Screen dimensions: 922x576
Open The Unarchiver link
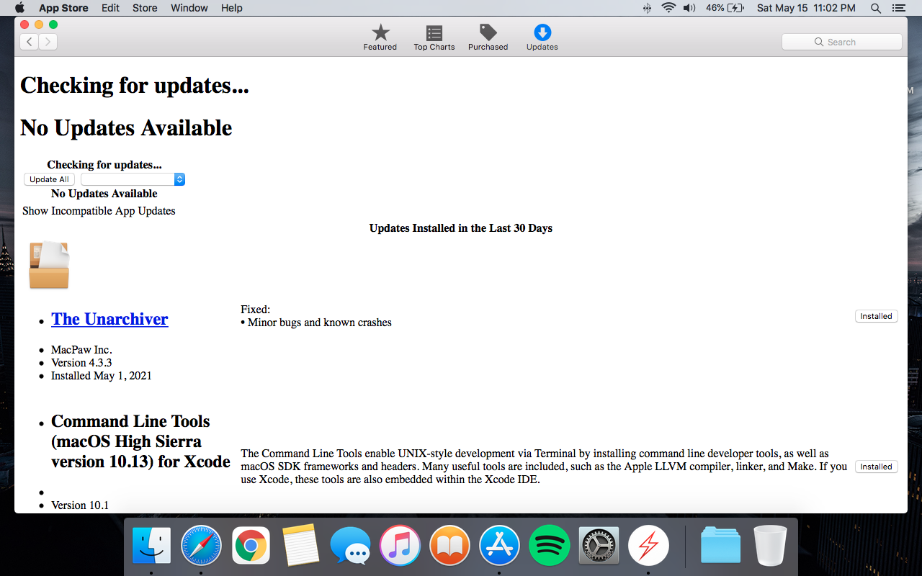point(109,319)
